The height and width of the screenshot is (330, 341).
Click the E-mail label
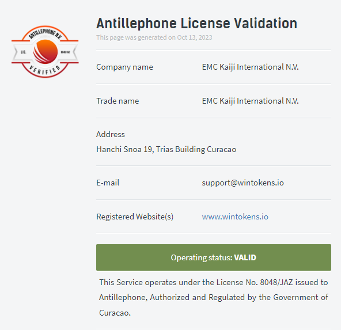coord(108,183)
